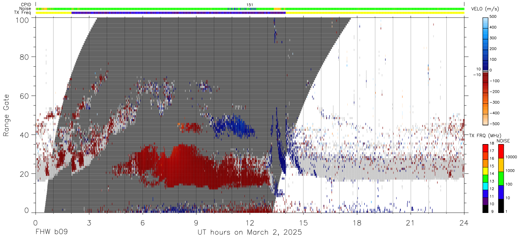Click the Noise row label at top
The width and height of the screenshot is (522, 241).
[26, 9]
